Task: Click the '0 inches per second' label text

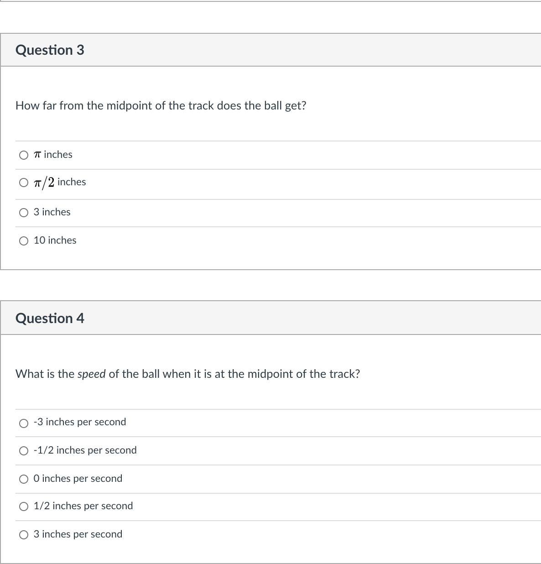Action: click(x=78, y=478)
